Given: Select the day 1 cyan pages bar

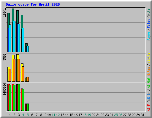Looking at the screenshot, I should click(x=10, y=38).
